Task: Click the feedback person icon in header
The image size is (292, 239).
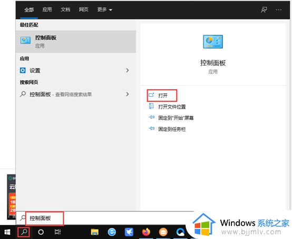Action: pos(264,9)
